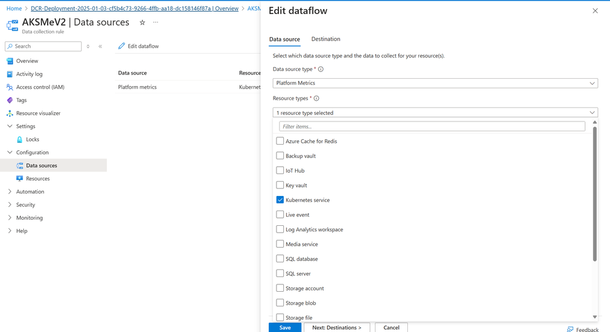Click the Feedback icon at bottom right

570,330
